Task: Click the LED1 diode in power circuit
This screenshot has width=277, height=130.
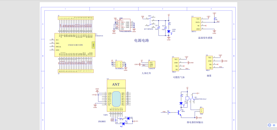Action: click(x=169, y=31)
